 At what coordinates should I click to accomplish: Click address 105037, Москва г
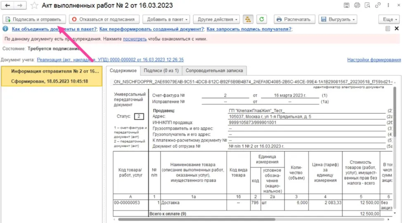[x=270, y=117]
